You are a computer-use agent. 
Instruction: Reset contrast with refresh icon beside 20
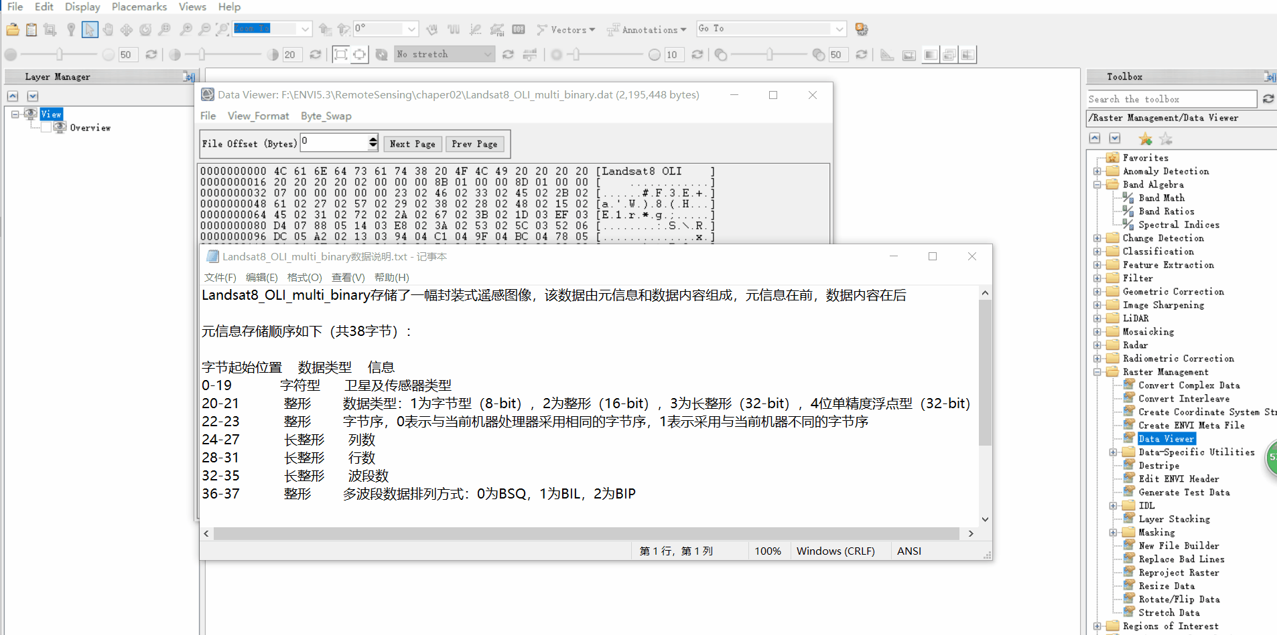click(316, 55)
